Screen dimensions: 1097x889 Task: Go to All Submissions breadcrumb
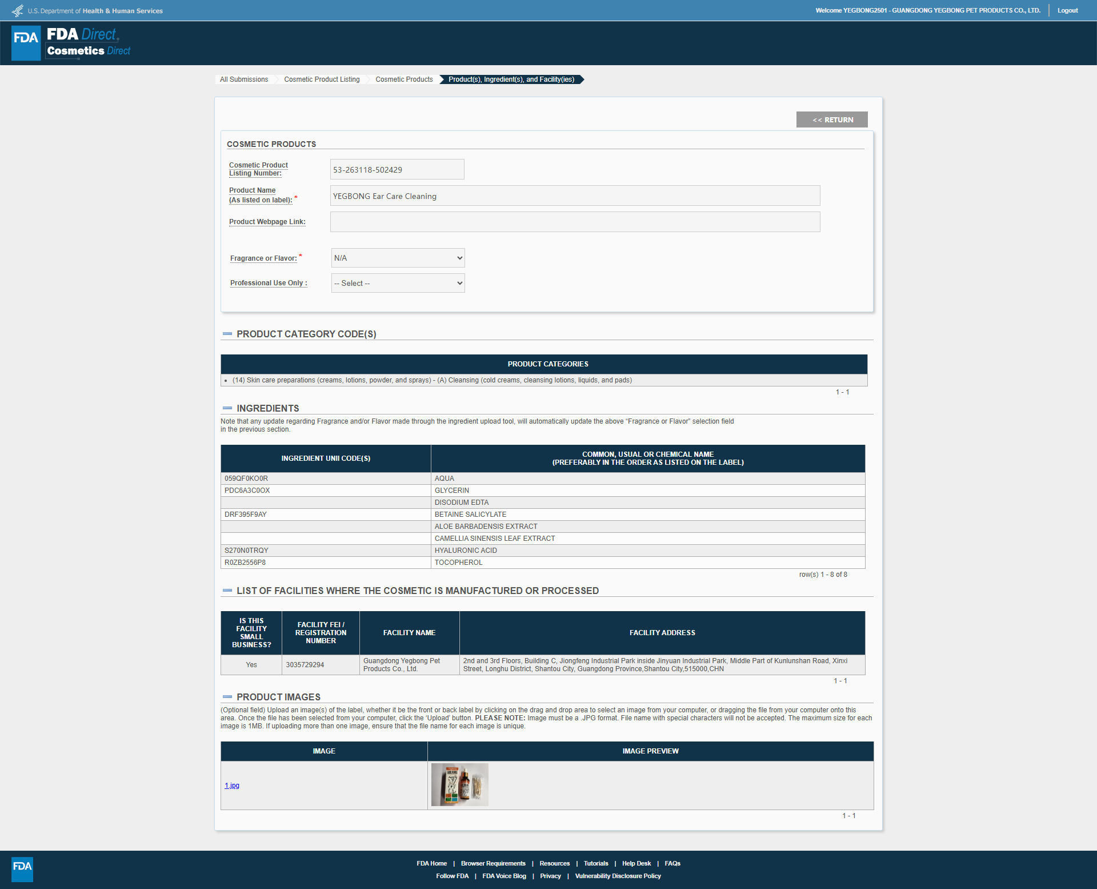244,79
